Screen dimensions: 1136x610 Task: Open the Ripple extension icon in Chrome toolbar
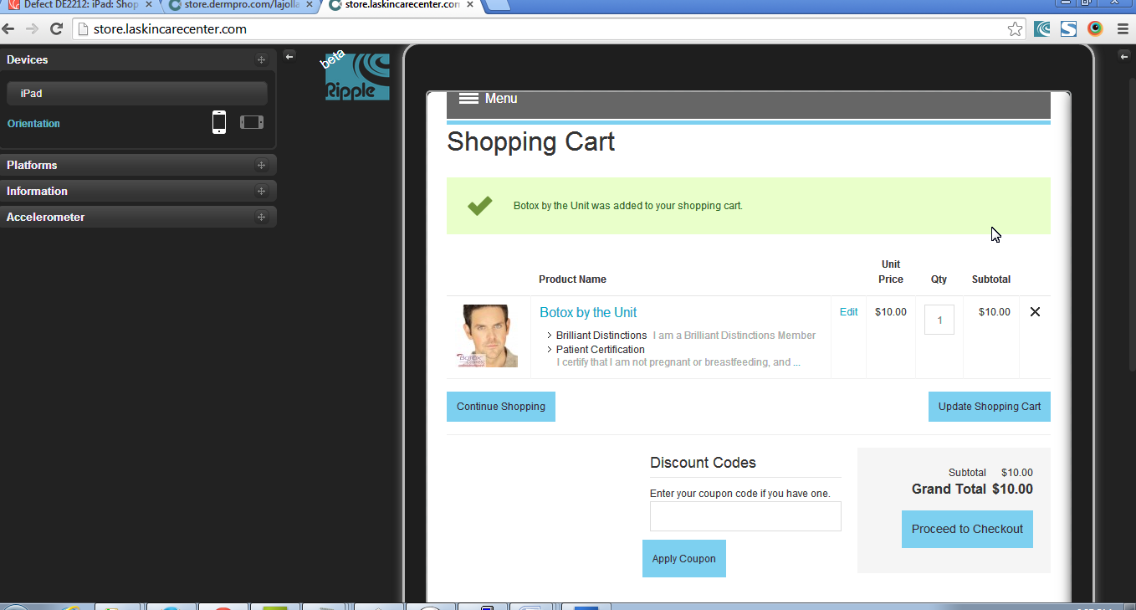(1042, 29)
